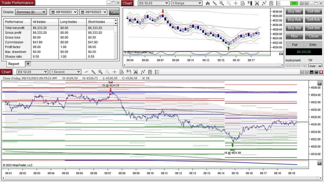Click top Chart window title

pos(127,3)
